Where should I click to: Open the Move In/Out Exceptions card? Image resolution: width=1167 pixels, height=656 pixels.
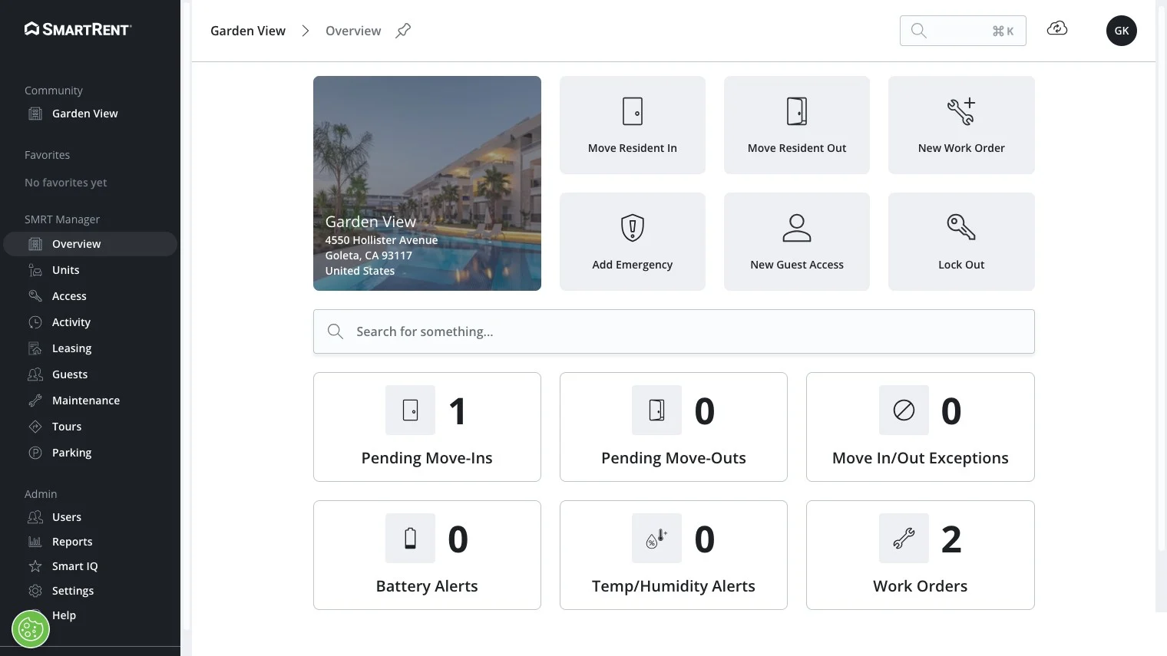pyautogui.click(x=921, y=427)
